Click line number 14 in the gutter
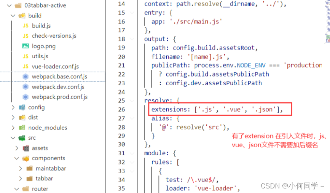The image size is (330, 193). pyautogui.click(x=121, y=4)
